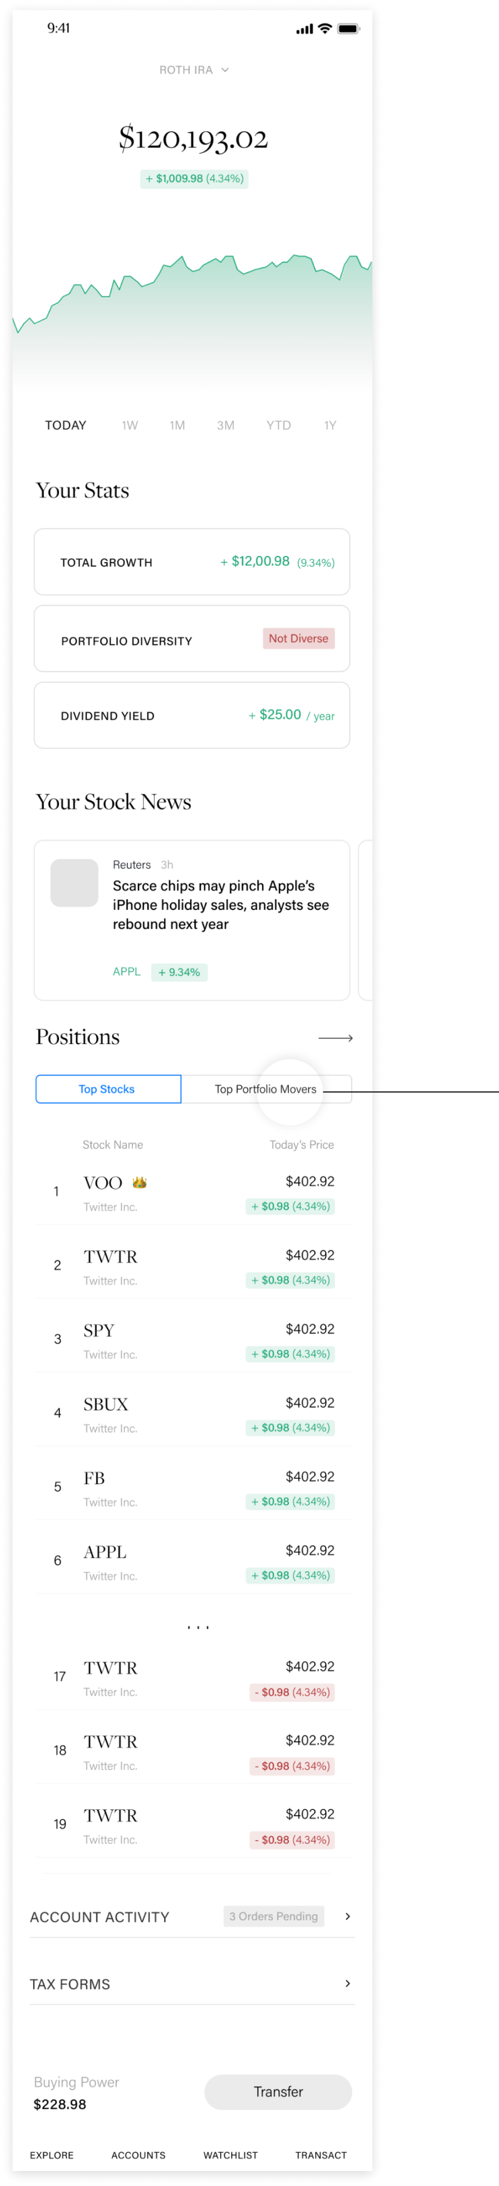Viewport: 499px width, 2186px height.
Task: Go to the Transact tab
Action: (x=321, y=2155)
